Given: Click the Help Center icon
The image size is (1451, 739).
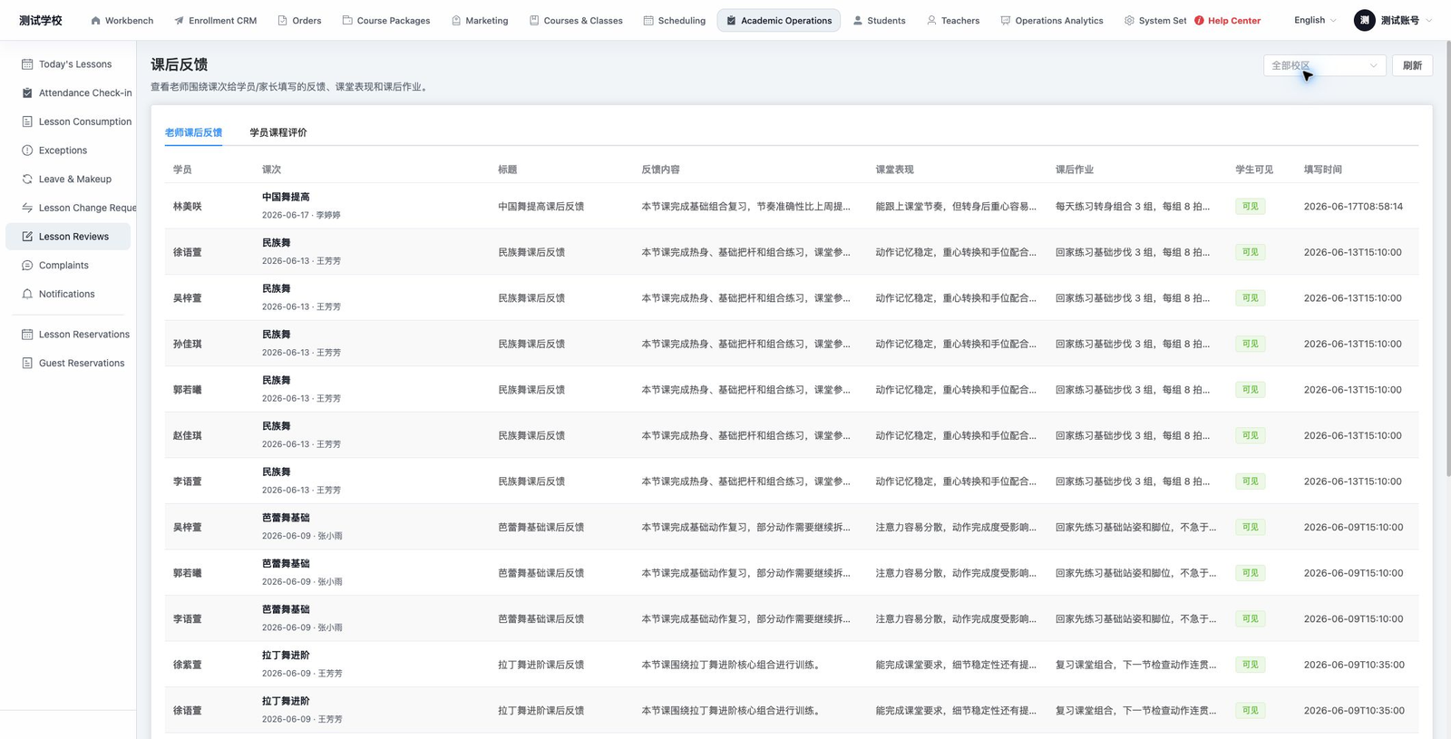Looking at the screenshot, I should coord(1199,20).
